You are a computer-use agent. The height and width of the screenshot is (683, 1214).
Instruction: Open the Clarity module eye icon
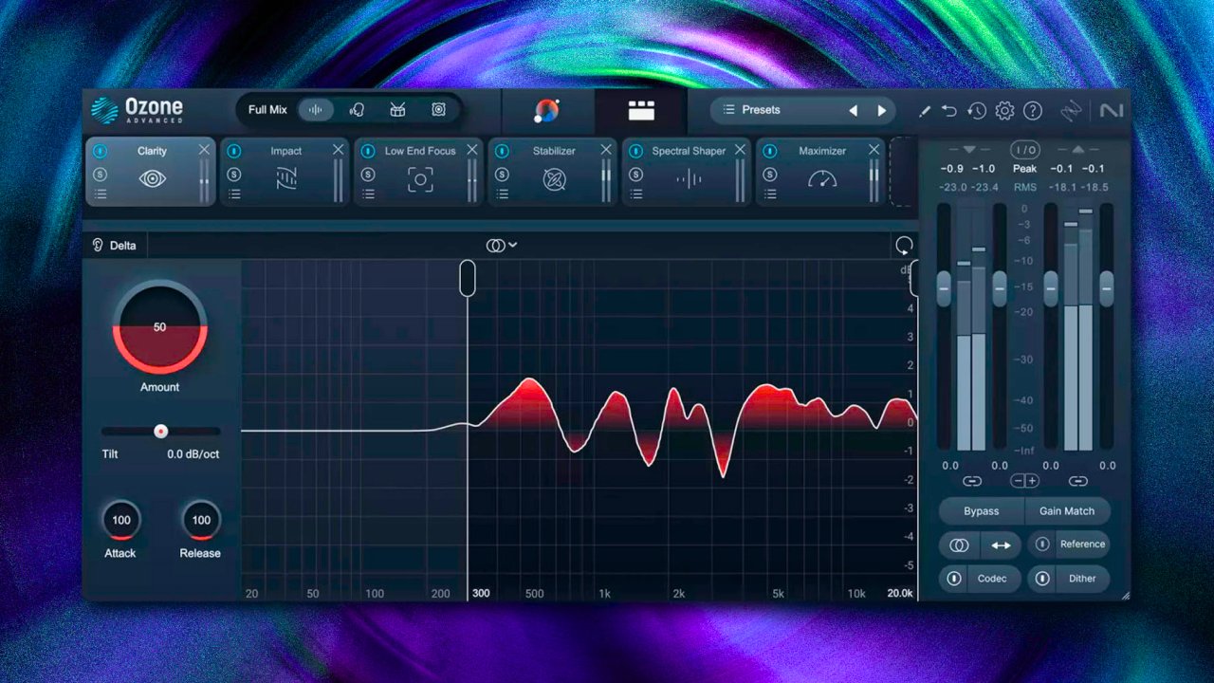pyautogui.click(x=152, y=178)
